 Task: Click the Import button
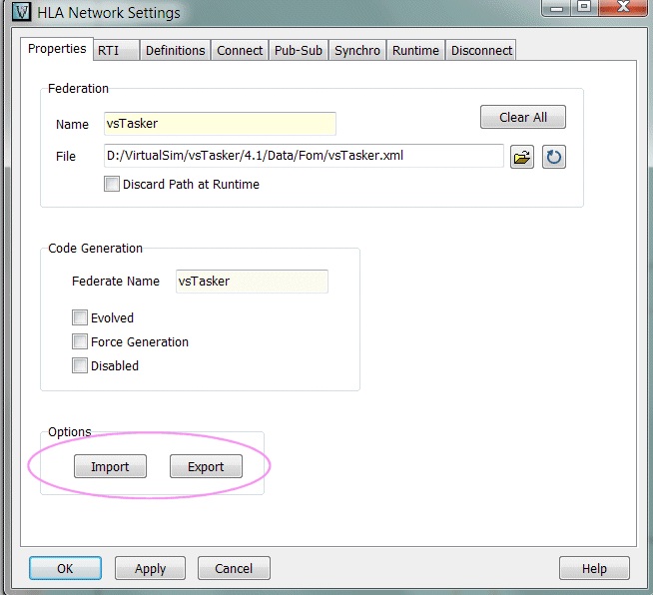[110, 467]
